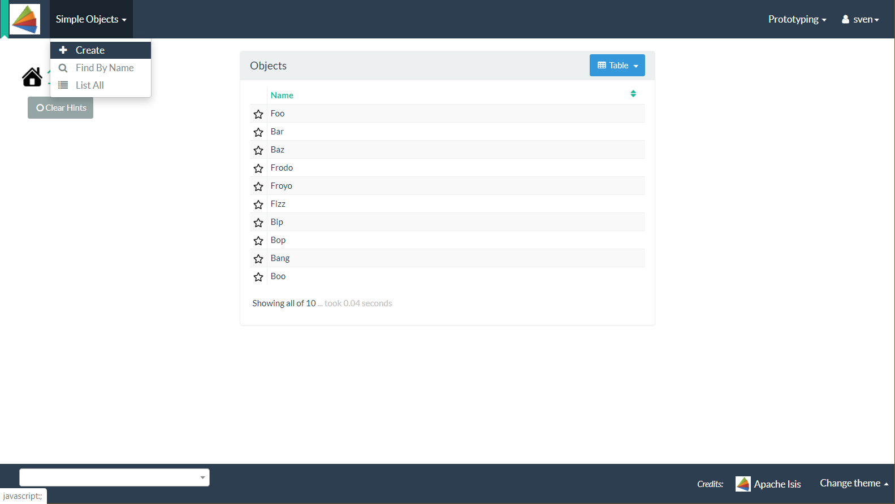Image resolution: width=895 pixels, height=504 pixels.
Task: Expand the Prototyping menu
Action: tap(797, 19)
